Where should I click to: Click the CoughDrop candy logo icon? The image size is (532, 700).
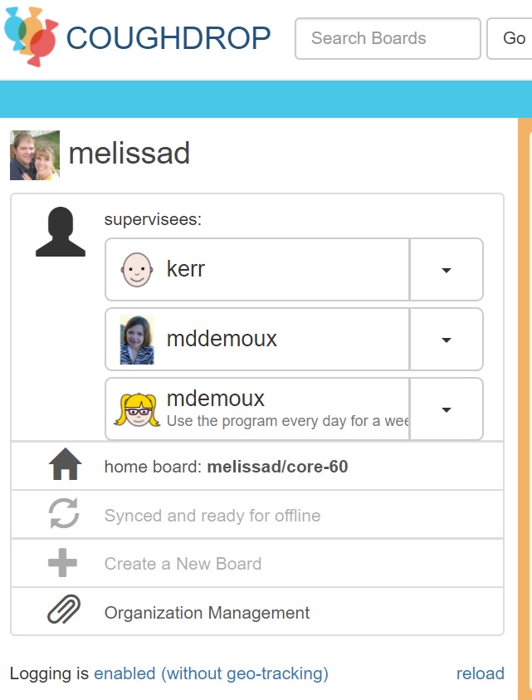click(x=31, y=37)
